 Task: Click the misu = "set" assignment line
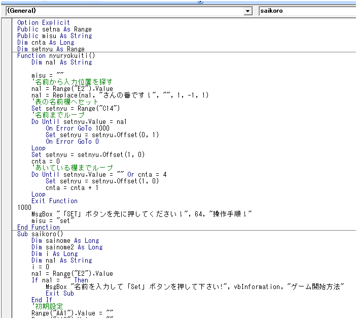tap(53, 221)
